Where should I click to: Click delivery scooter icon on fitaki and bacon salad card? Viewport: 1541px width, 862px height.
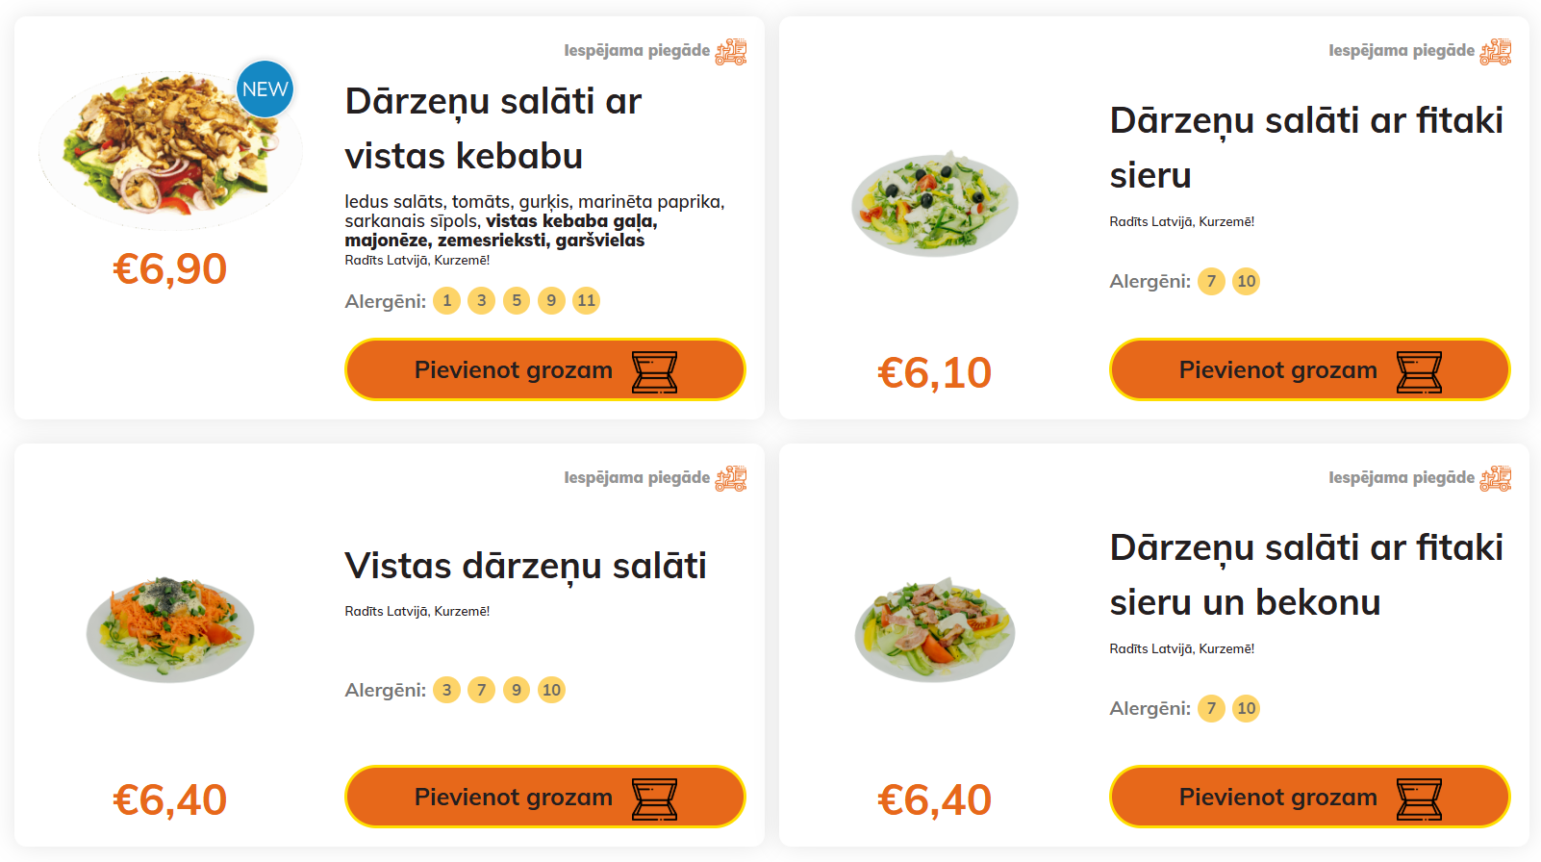(x=1496, y=478)
